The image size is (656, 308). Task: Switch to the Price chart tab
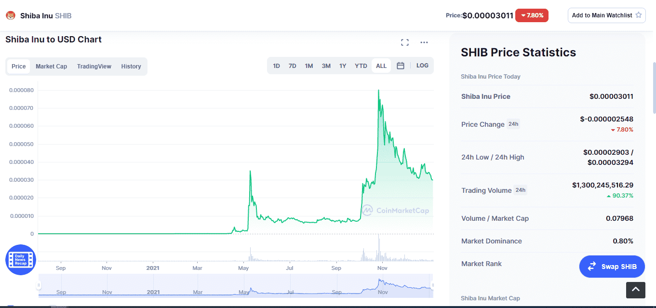pos(19,67)
